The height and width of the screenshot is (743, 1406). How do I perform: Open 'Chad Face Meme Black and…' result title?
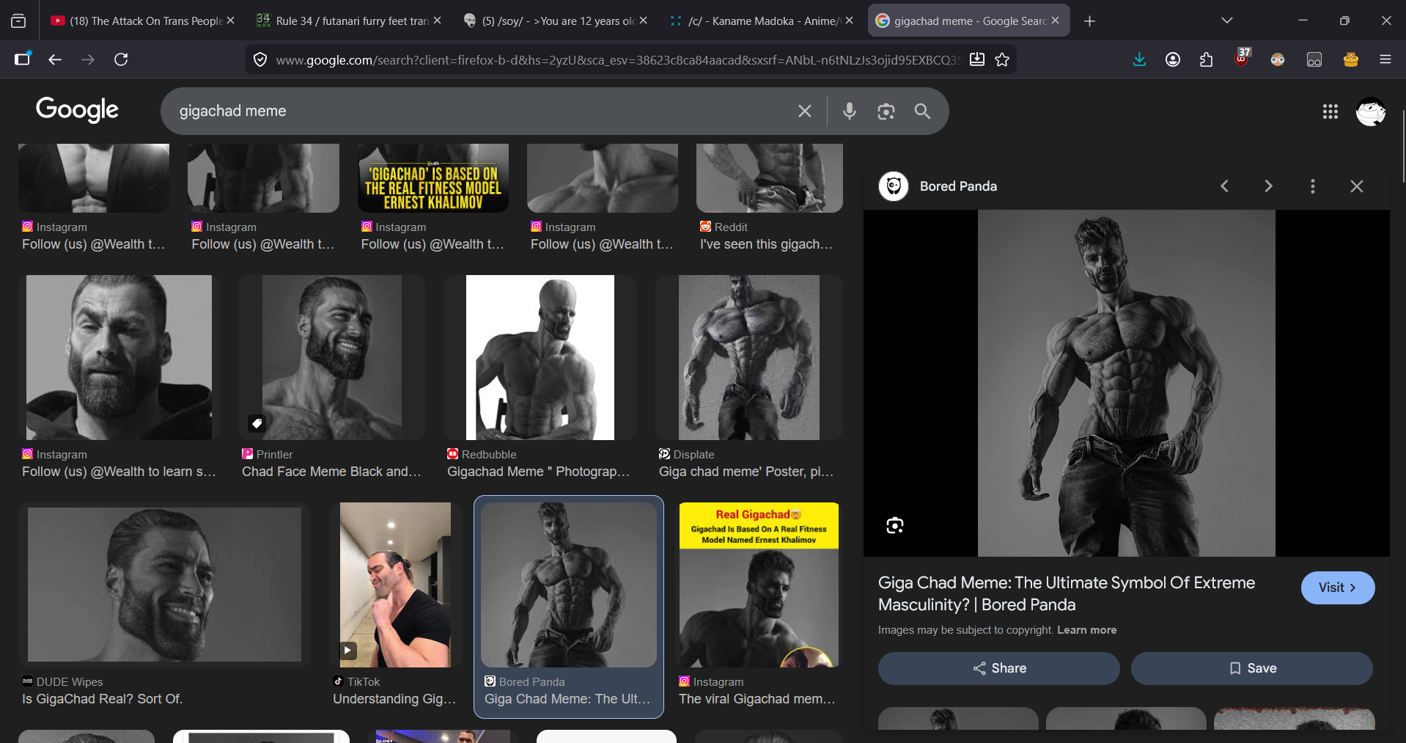331,472
